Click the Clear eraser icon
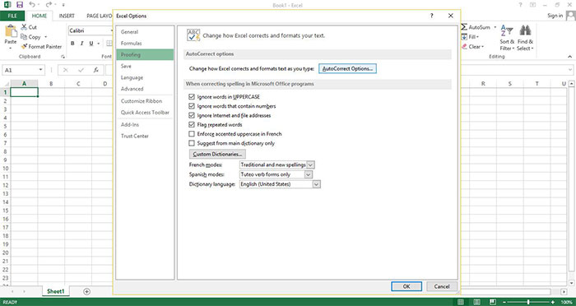Viewport: 576px width, 306px height. [464, 47]
